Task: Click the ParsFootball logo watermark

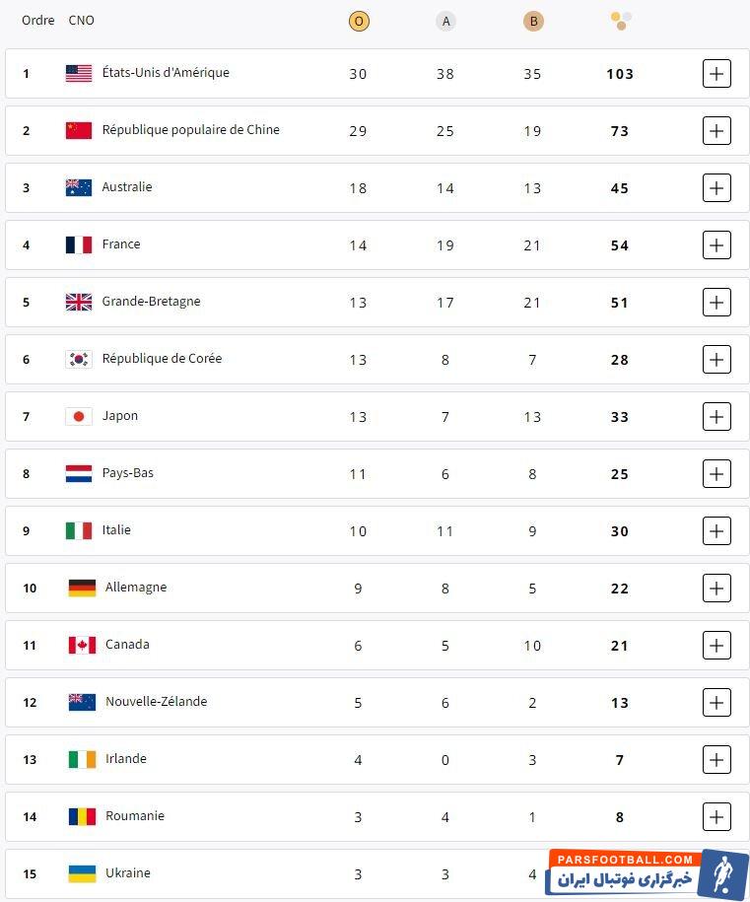Action: (x=647, y=874)
